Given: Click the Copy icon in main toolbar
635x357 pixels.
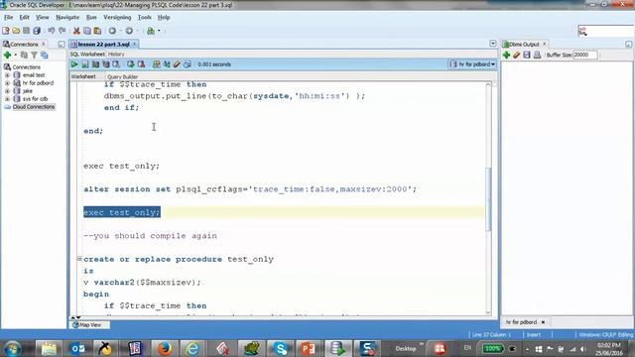Looking at the screenshot, I should (x=87, y=31).
